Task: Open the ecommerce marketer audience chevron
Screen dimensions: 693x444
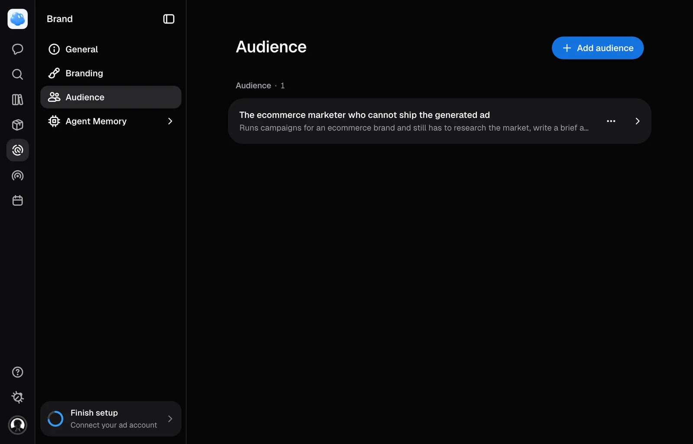Action: pos(637,121)
